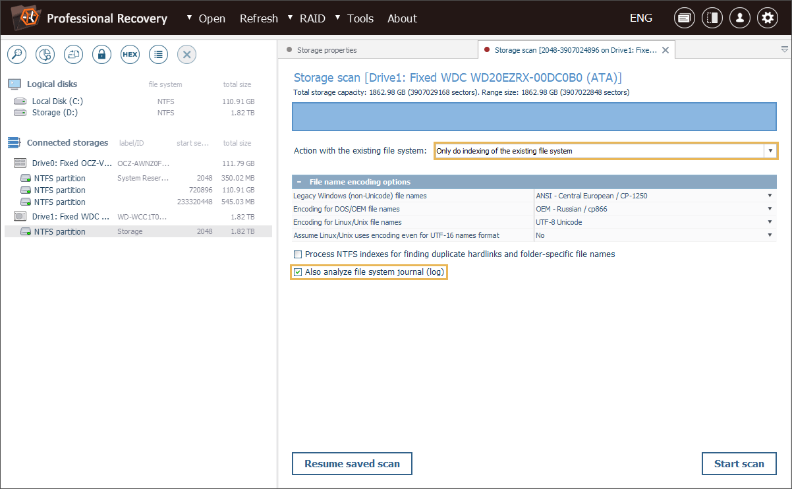Image resolution: width=792 pixels, height=489 pixels.
Task: Click the padlock decrypt storage icon
Action: (101, 55)
